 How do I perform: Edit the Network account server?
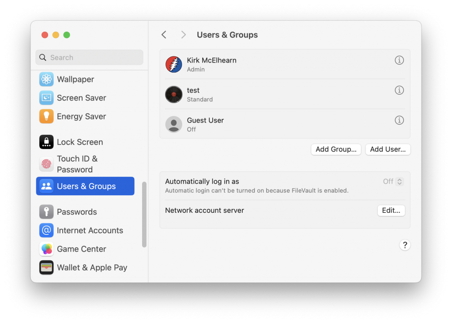391,210
